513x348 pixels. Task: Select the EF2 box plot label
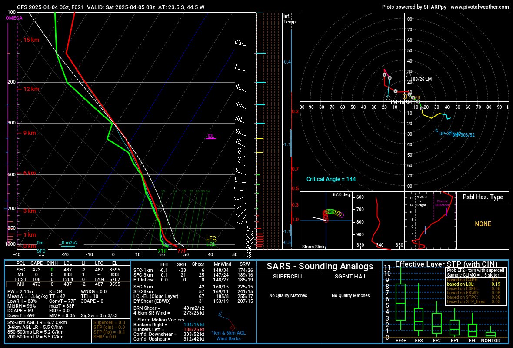click(437, 341)
